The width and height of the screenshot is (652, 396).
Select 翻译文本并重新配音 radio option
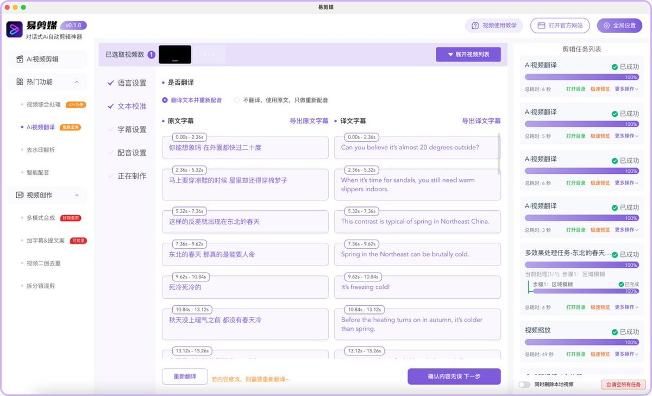[165, 100]
